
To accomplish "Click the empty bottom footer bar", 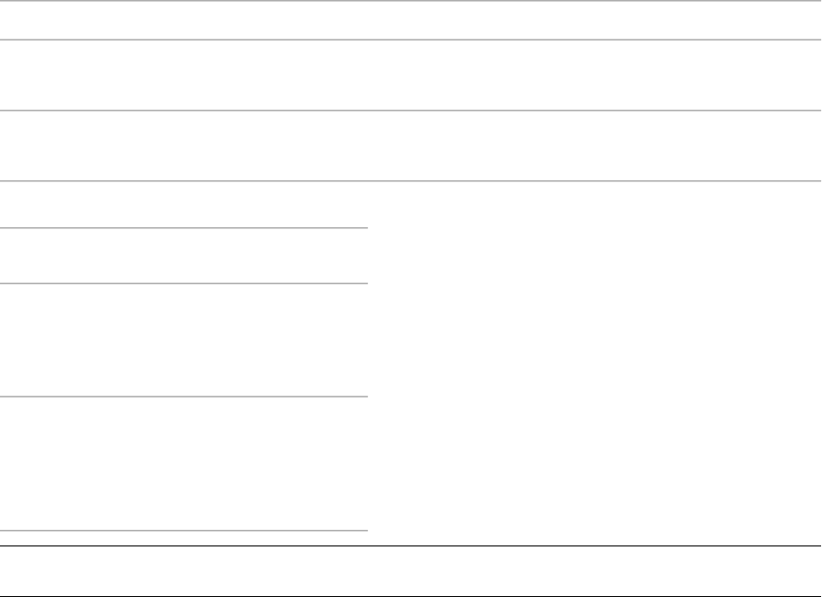I will 410,572.
